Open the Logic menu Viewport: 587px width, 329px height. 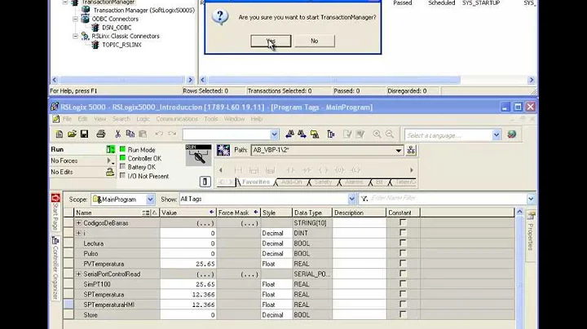[x=143, y=119]
